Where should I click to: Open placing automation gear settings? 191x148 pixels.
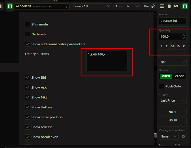pyautogui.click(x=183, y=136)
